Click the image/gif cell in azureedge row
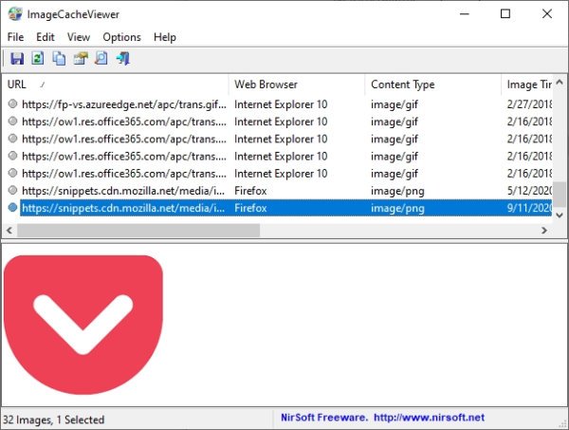This screenshot has height=430, width=569. pos(395,104)
